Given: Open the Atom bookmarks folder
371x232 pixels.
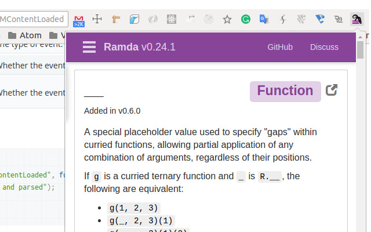Looking at the screenshot, I should (25, 35).
